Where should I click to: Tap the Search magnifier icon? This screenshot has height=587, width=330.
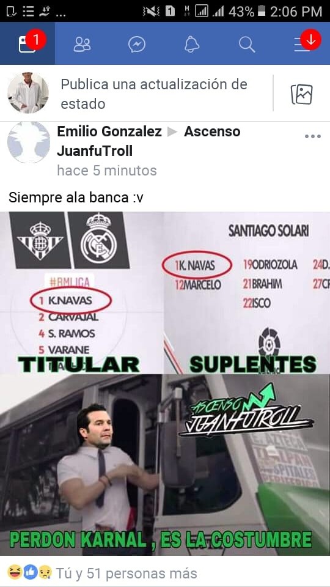click(247, 45)
